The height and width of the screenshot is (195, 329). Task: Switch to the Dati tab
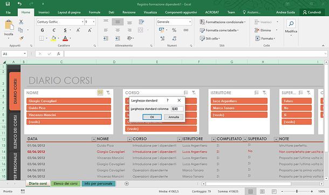(112, 12)
